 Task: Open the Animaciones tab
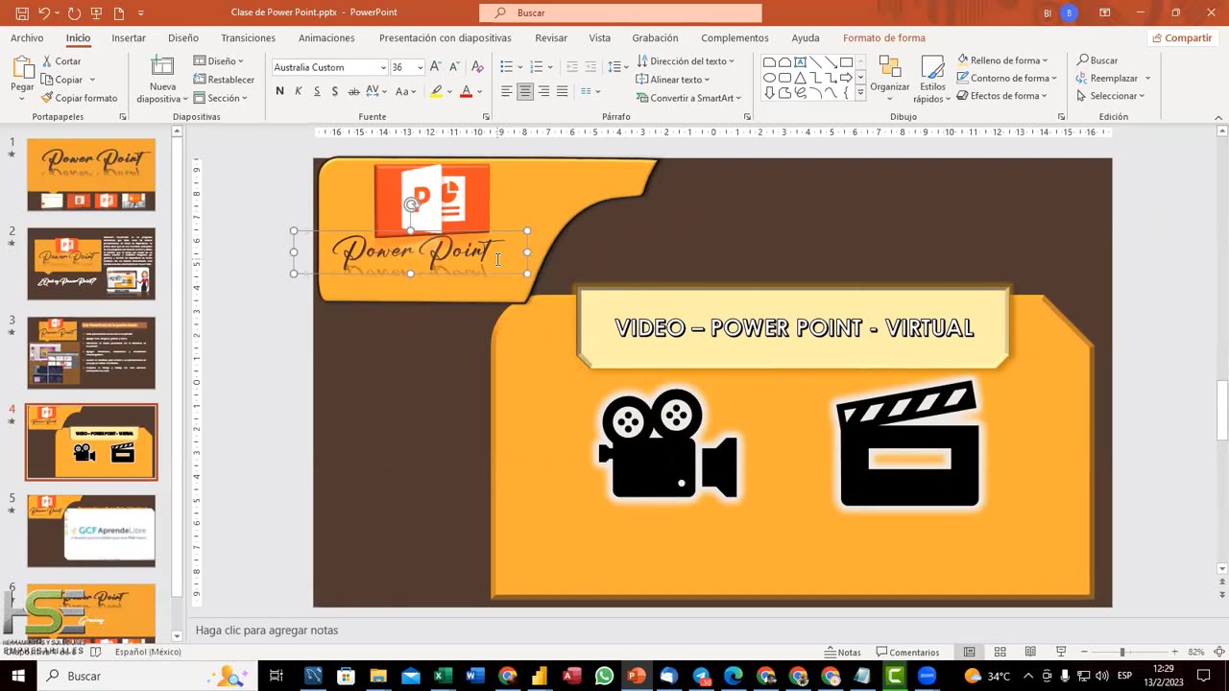[x=326, y=38]
